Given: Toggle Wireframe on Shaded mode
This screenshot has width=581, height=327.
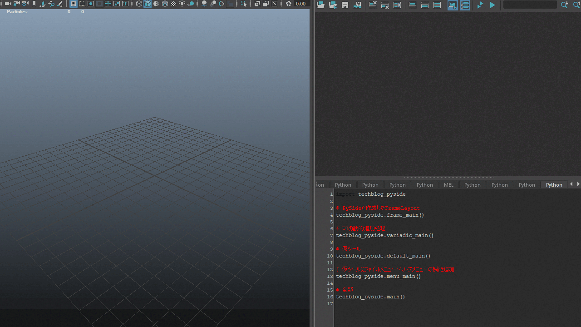Looking at the screenshot, I should click(165, 4).
